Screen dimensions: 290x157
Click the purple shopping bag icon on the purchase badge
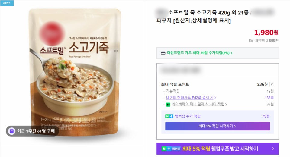click(12, 131)
